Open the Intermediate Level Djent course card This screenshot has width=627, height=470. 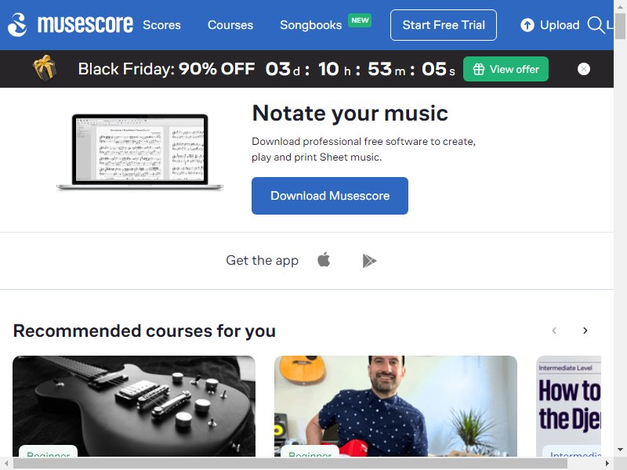point(568,406)
